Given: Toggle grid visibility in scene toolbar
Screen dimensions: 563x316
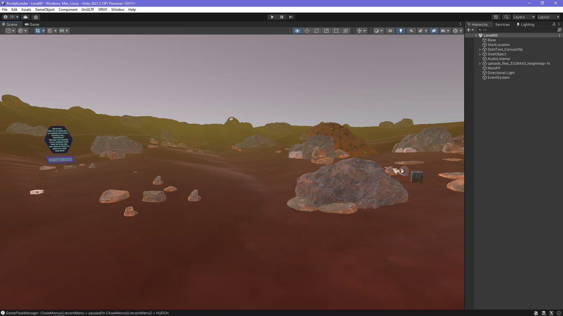Looking at the screenshot, I should pyautogui.click(x=38, y=31).
